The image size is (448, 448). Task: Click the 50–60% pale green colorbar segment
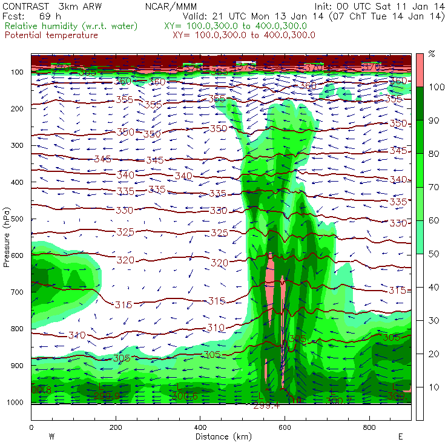point(420,237)
